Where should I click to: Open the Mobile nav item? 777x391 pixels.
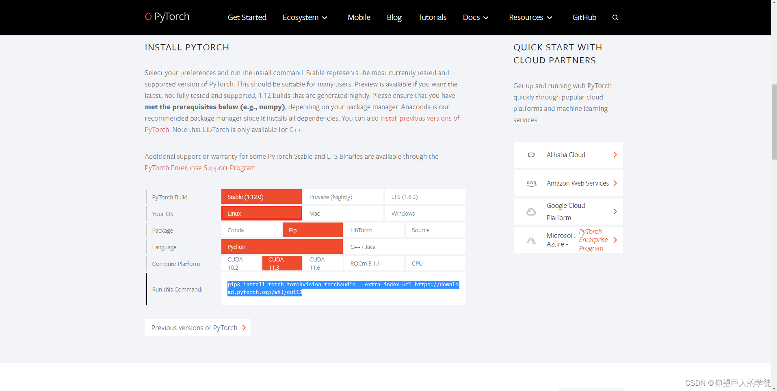[x=359, y=17]
